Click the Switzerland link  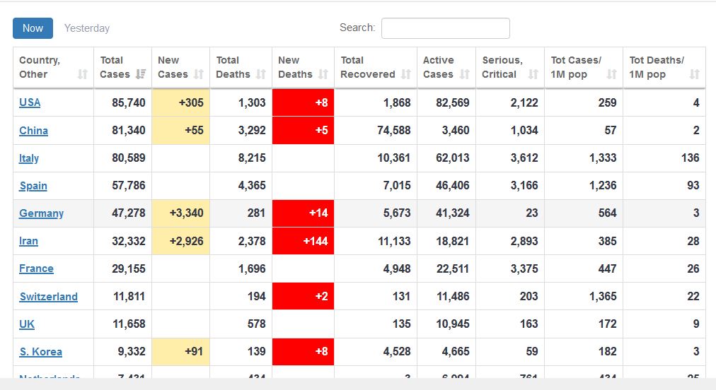(x=48, y=297)
